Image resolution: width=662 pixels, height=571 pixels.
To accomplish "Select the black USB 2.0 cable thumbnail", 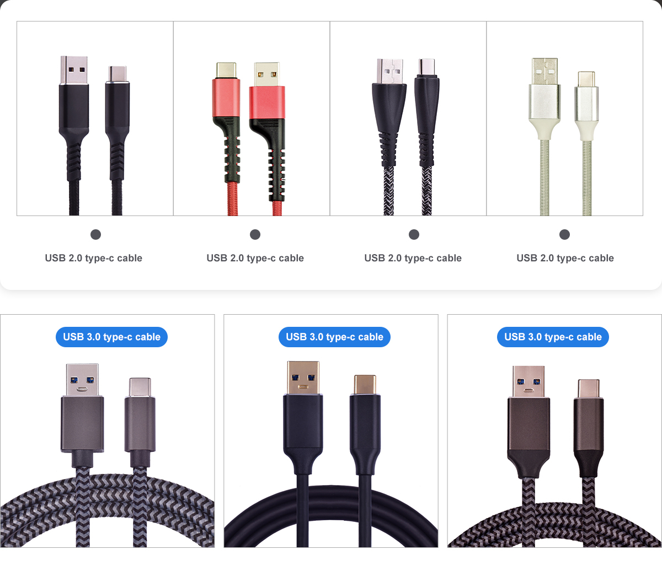I will 95,118.
